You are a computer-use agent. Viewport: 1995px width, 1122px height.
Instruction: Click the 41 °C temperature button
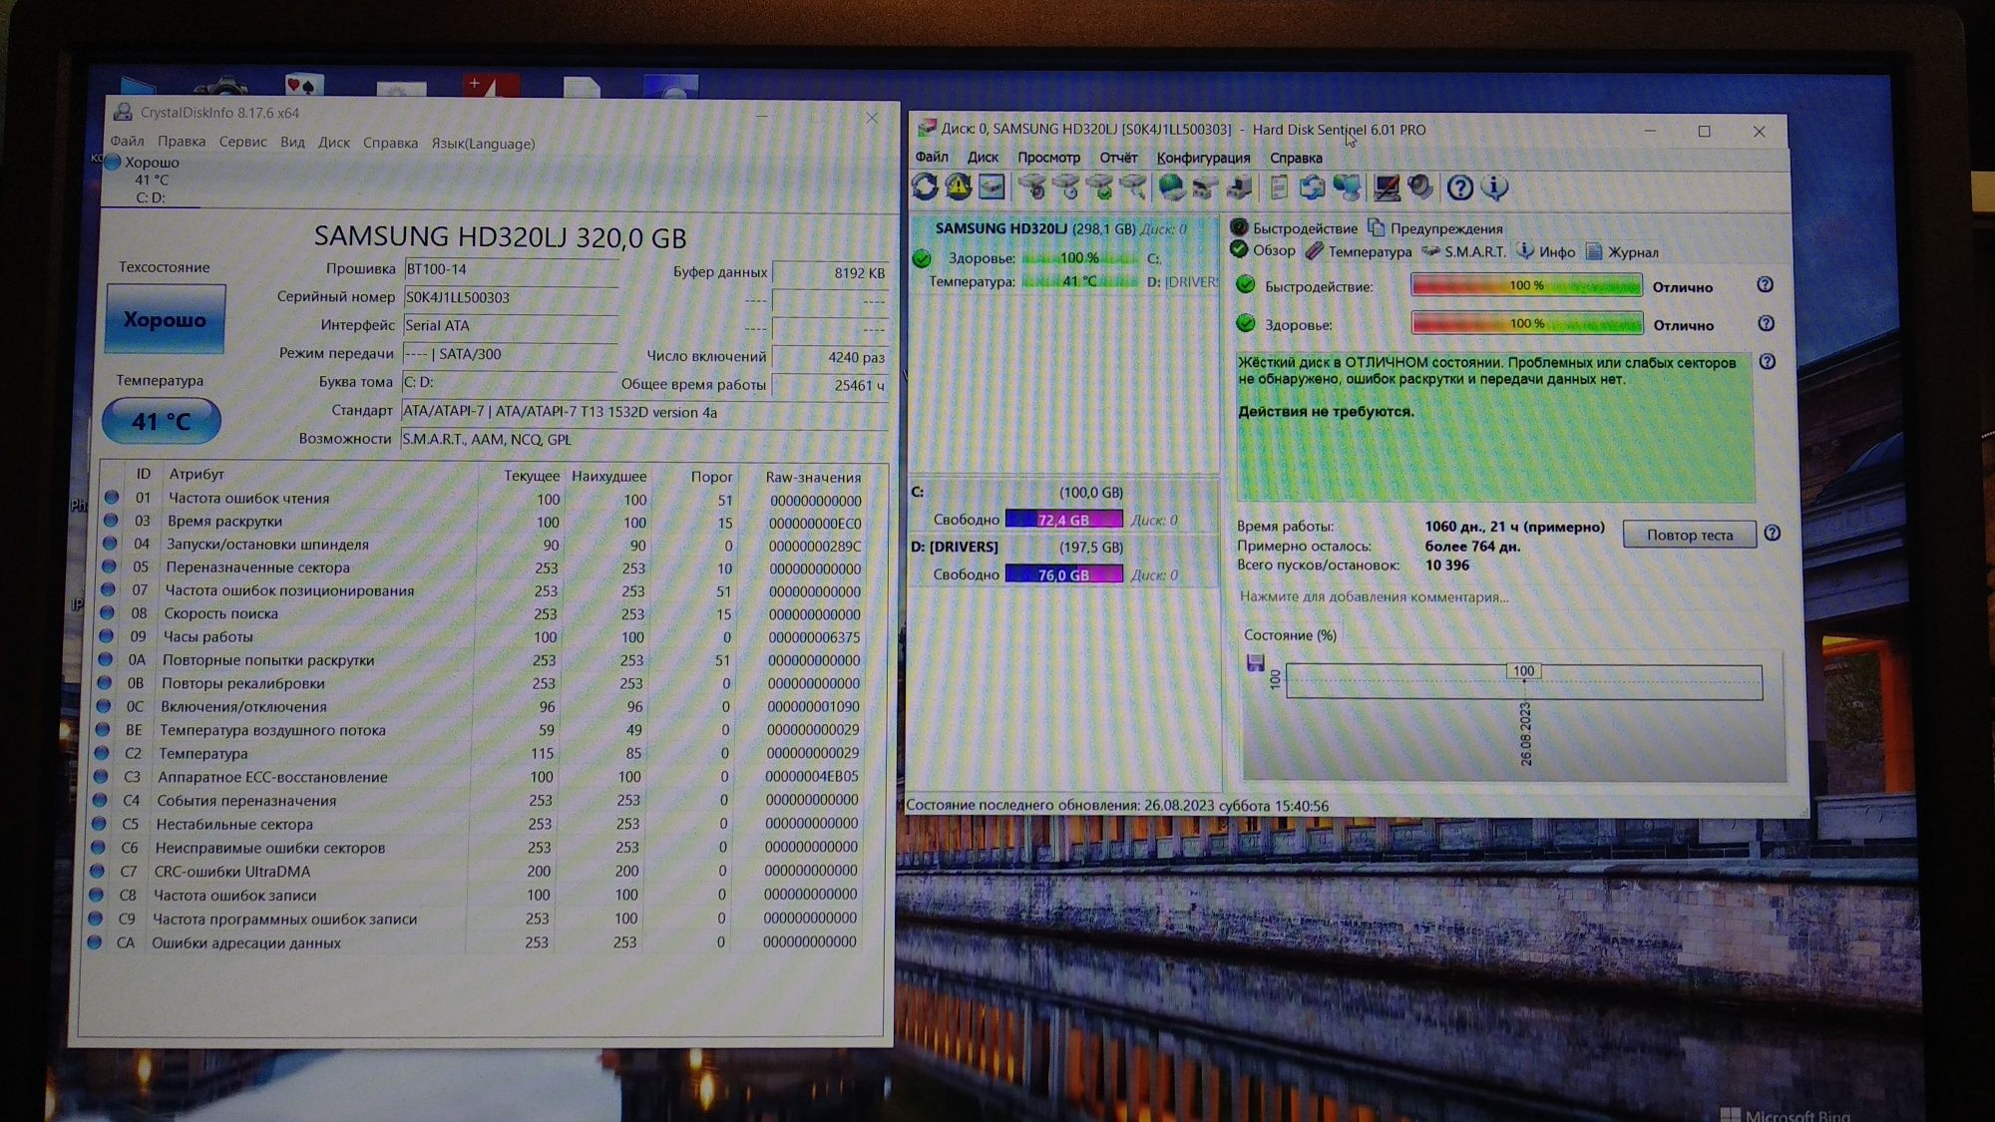(162, 421)
